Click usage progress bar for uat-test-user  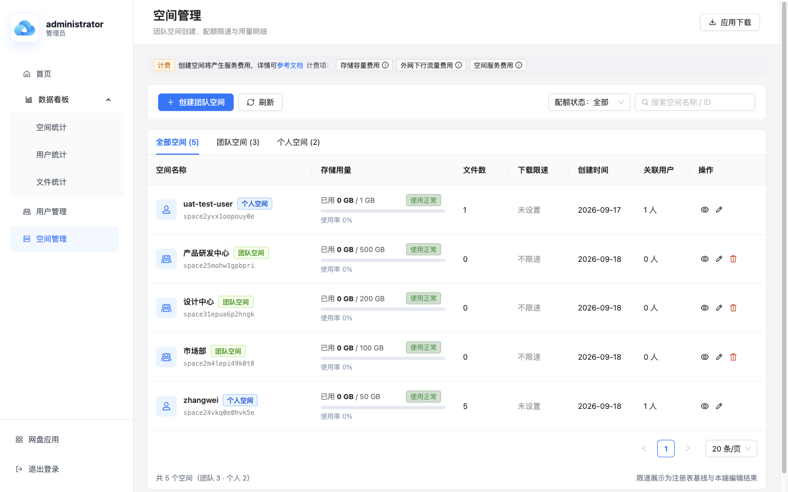[383, 211]
